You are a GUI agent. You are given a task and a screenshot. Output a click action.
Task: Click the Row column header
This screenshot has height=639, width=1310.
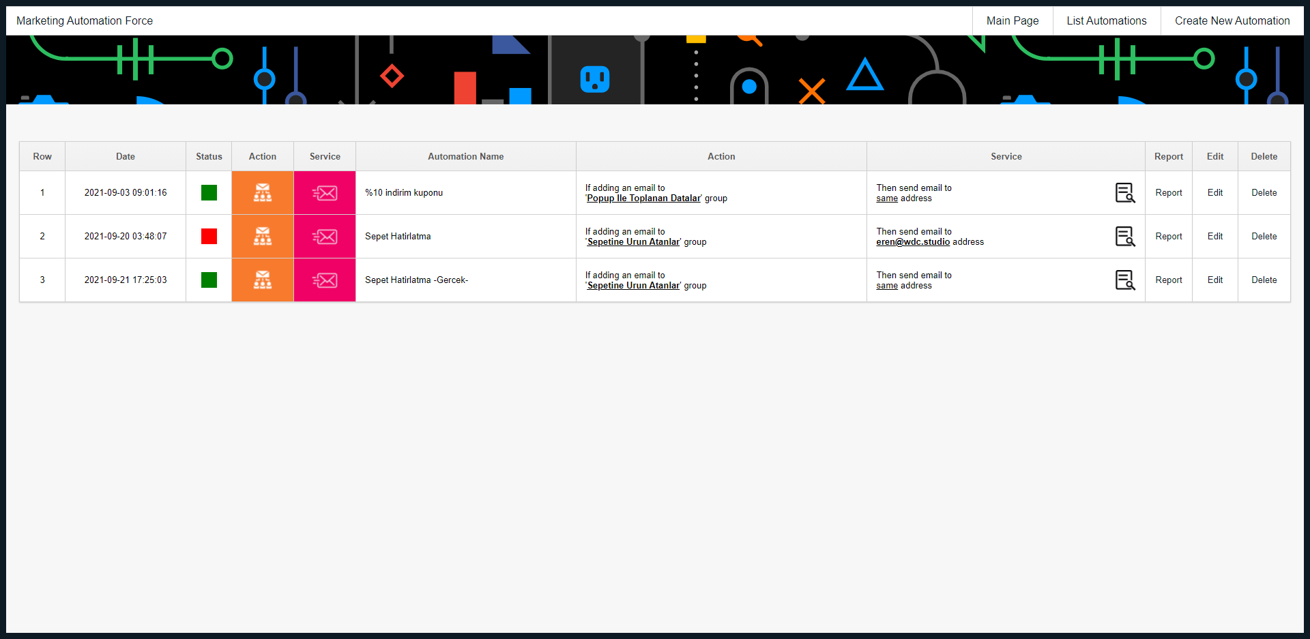pyautogui.click(x=42, y=157)
